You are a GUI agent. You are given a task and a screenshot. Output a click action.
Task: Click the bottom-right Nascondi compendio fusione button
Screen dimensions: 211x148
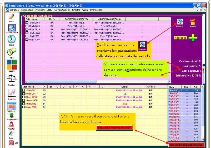(186, 145)
